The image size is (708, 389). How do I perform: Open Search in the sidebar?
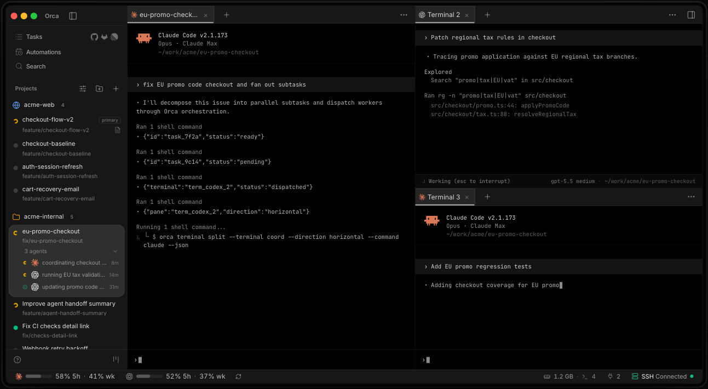click(31, 66)
